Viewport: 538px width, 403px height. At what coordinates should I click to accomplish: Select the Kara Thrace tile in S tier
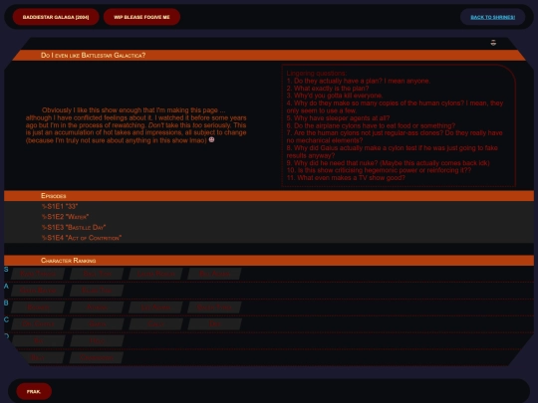click(38, 274)
